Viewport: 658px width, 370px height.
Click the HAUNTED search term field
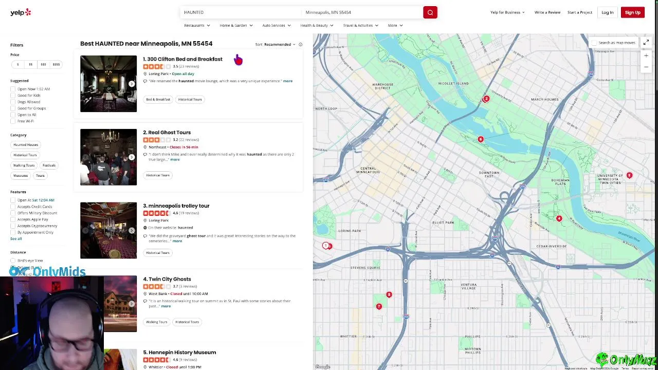[x=242, y=12]
